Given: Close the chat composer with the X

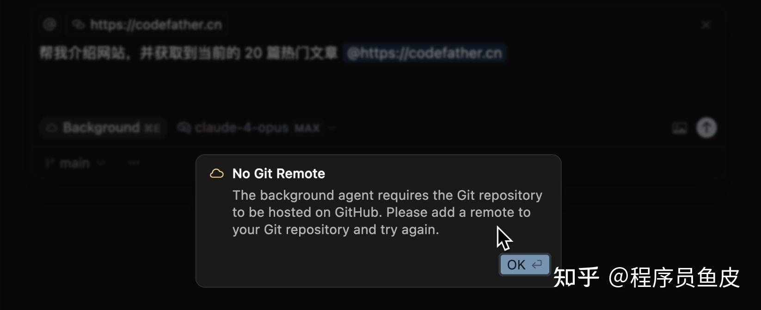Looking at the screenshot, I should pyautogui.click(x=706, y=24).
